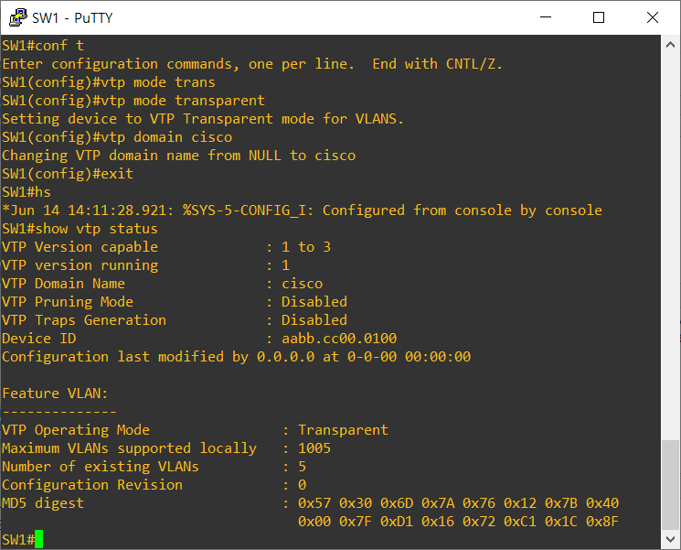Screen dimensions: 681x550
Task: Click the '%SYS-5-CONFIG_I' log message
Action: click(303, 210)
